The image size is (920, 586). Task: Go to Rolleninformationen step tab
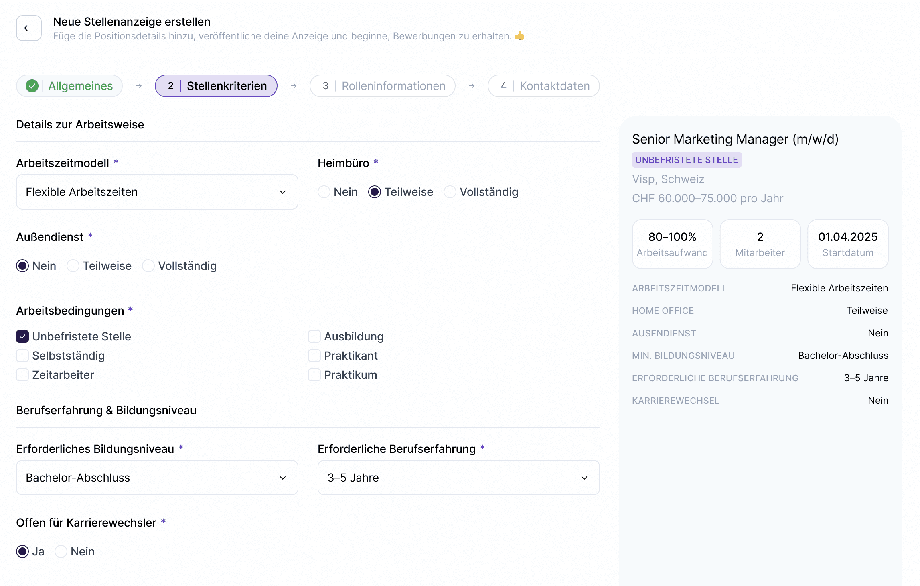(x=382, y=86)
